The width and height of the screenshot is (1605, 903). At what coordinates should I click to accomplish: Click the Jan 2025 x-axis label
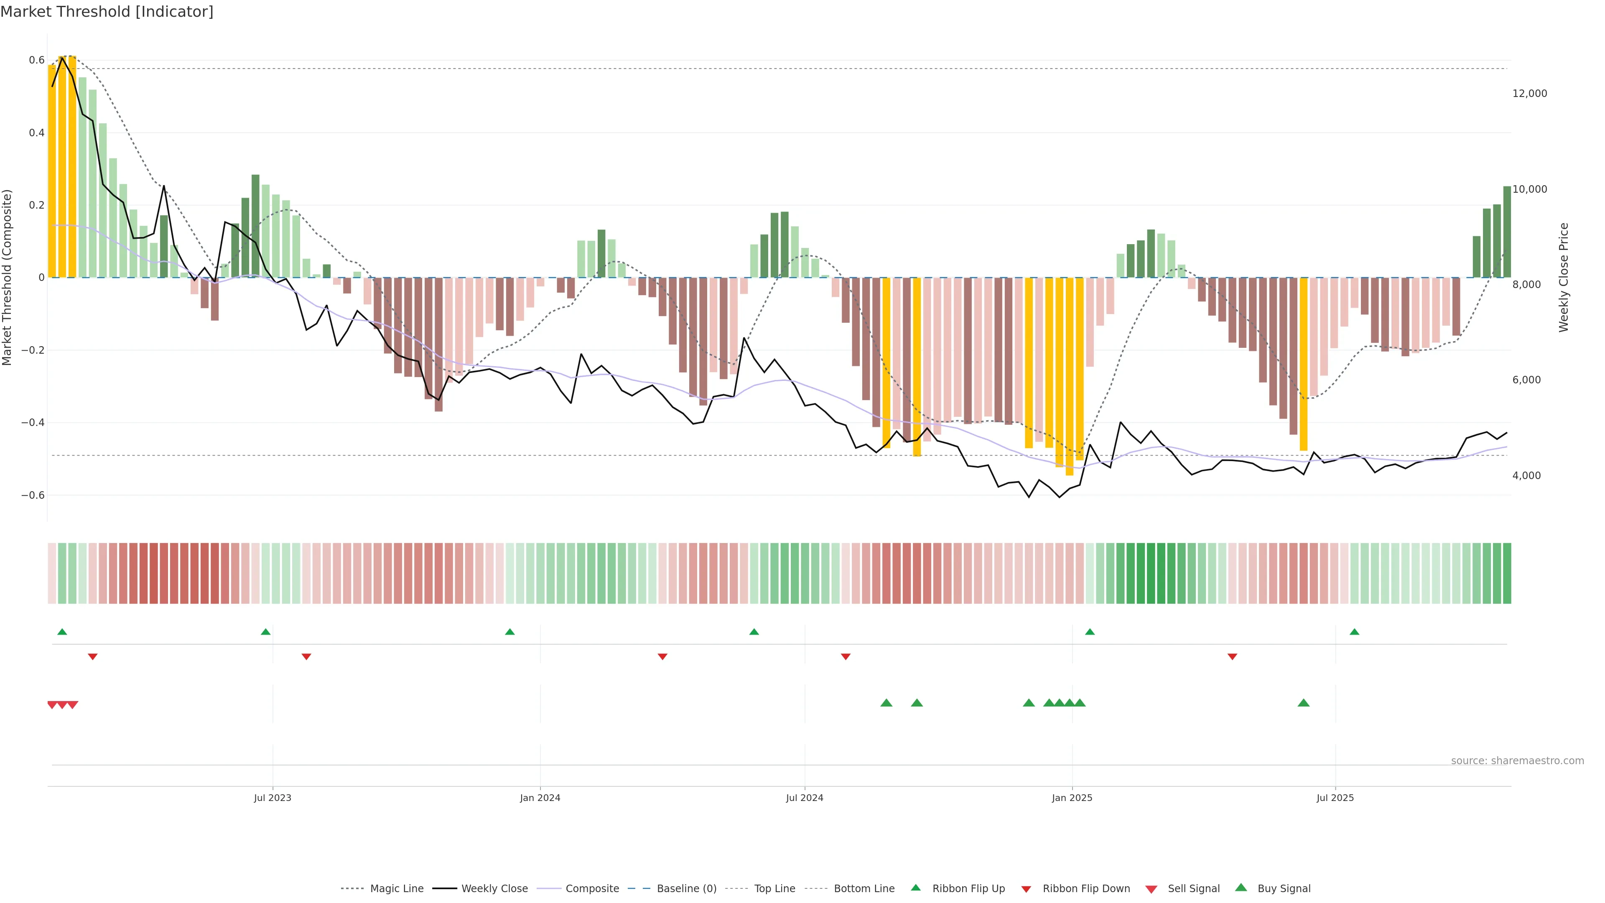pos(1072,798)
